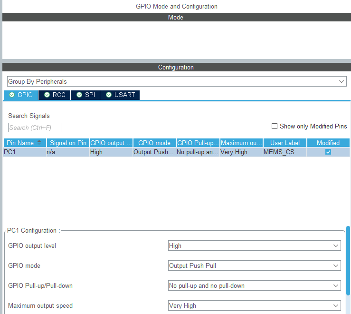The width and height of the screenshot is (351, 314).
Task: Click the green check icon on GPIO tab
Action: [x=12, y=95]
